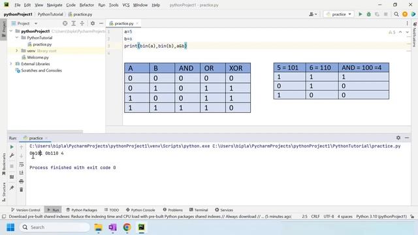The image size is (418, 235).
Task: Expand all in the Project panel
Action: (74, 23)
